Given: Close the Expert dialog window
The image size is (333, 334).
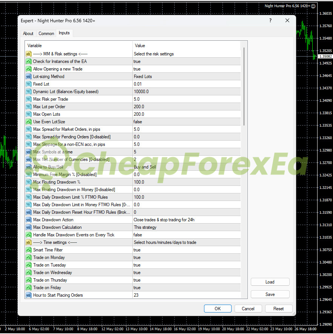Looking at the screenshot, I should click(x=287, y=20).
